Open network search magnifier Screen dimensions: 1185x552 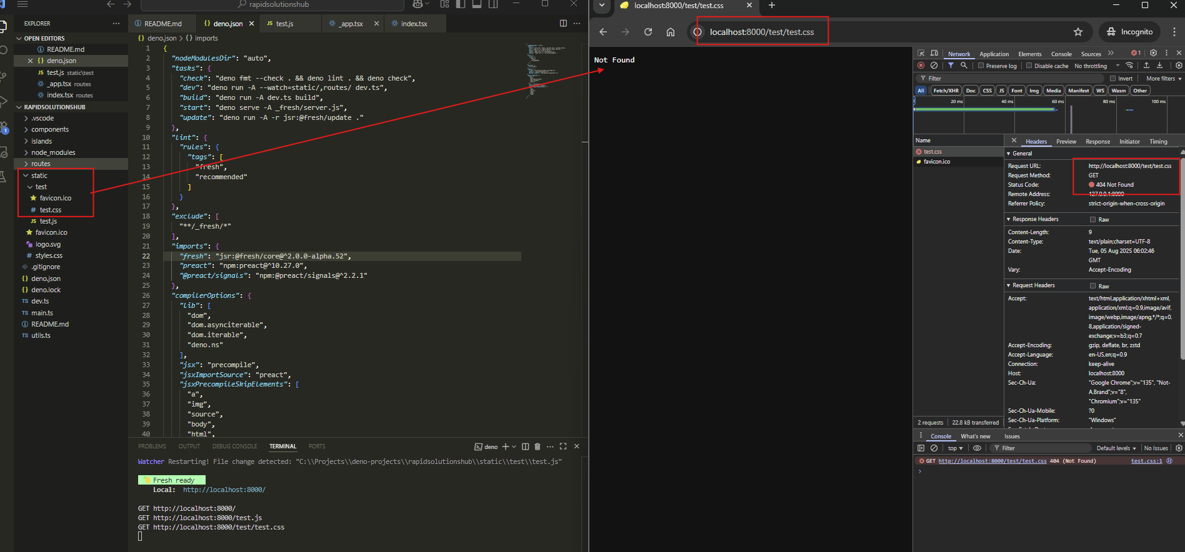[x=964, y=66]
